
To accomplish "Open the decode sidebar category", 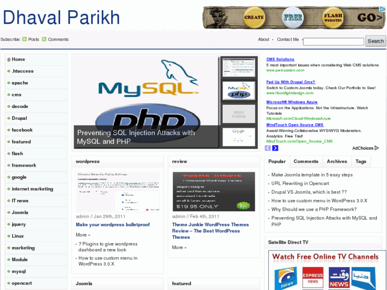I will 36,106.
